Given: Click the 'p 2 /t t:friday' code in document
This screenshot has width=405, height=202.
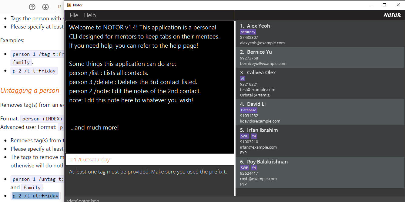Looking at the screenshot, I should click(34, 71).
